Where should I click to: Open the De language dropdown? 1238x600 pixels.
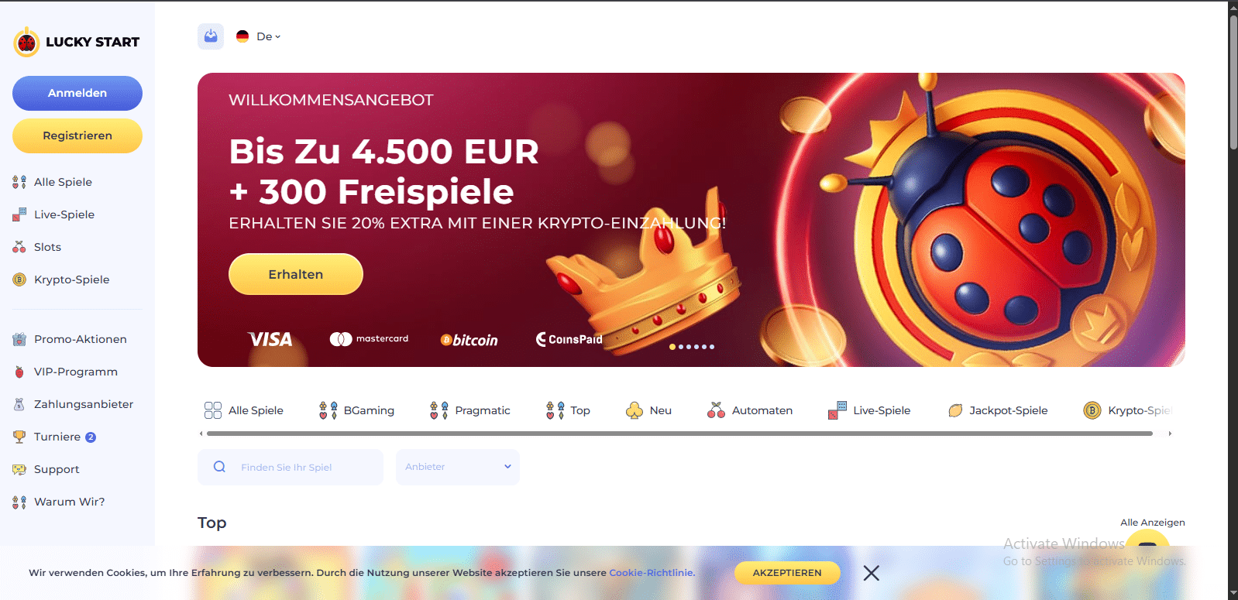point(259,36)
